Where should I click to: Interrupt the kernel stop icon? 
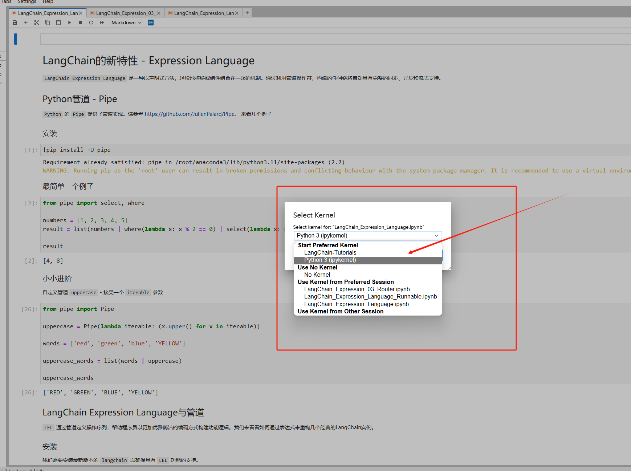click(80, 23)
